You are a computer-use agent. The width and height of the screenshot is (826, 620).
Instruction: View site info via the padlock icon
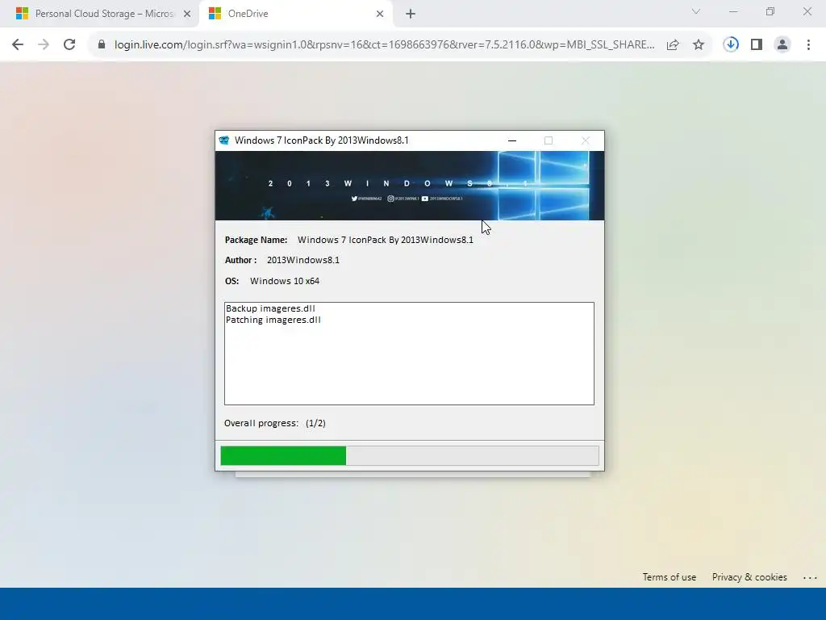(x=102, y=44)
